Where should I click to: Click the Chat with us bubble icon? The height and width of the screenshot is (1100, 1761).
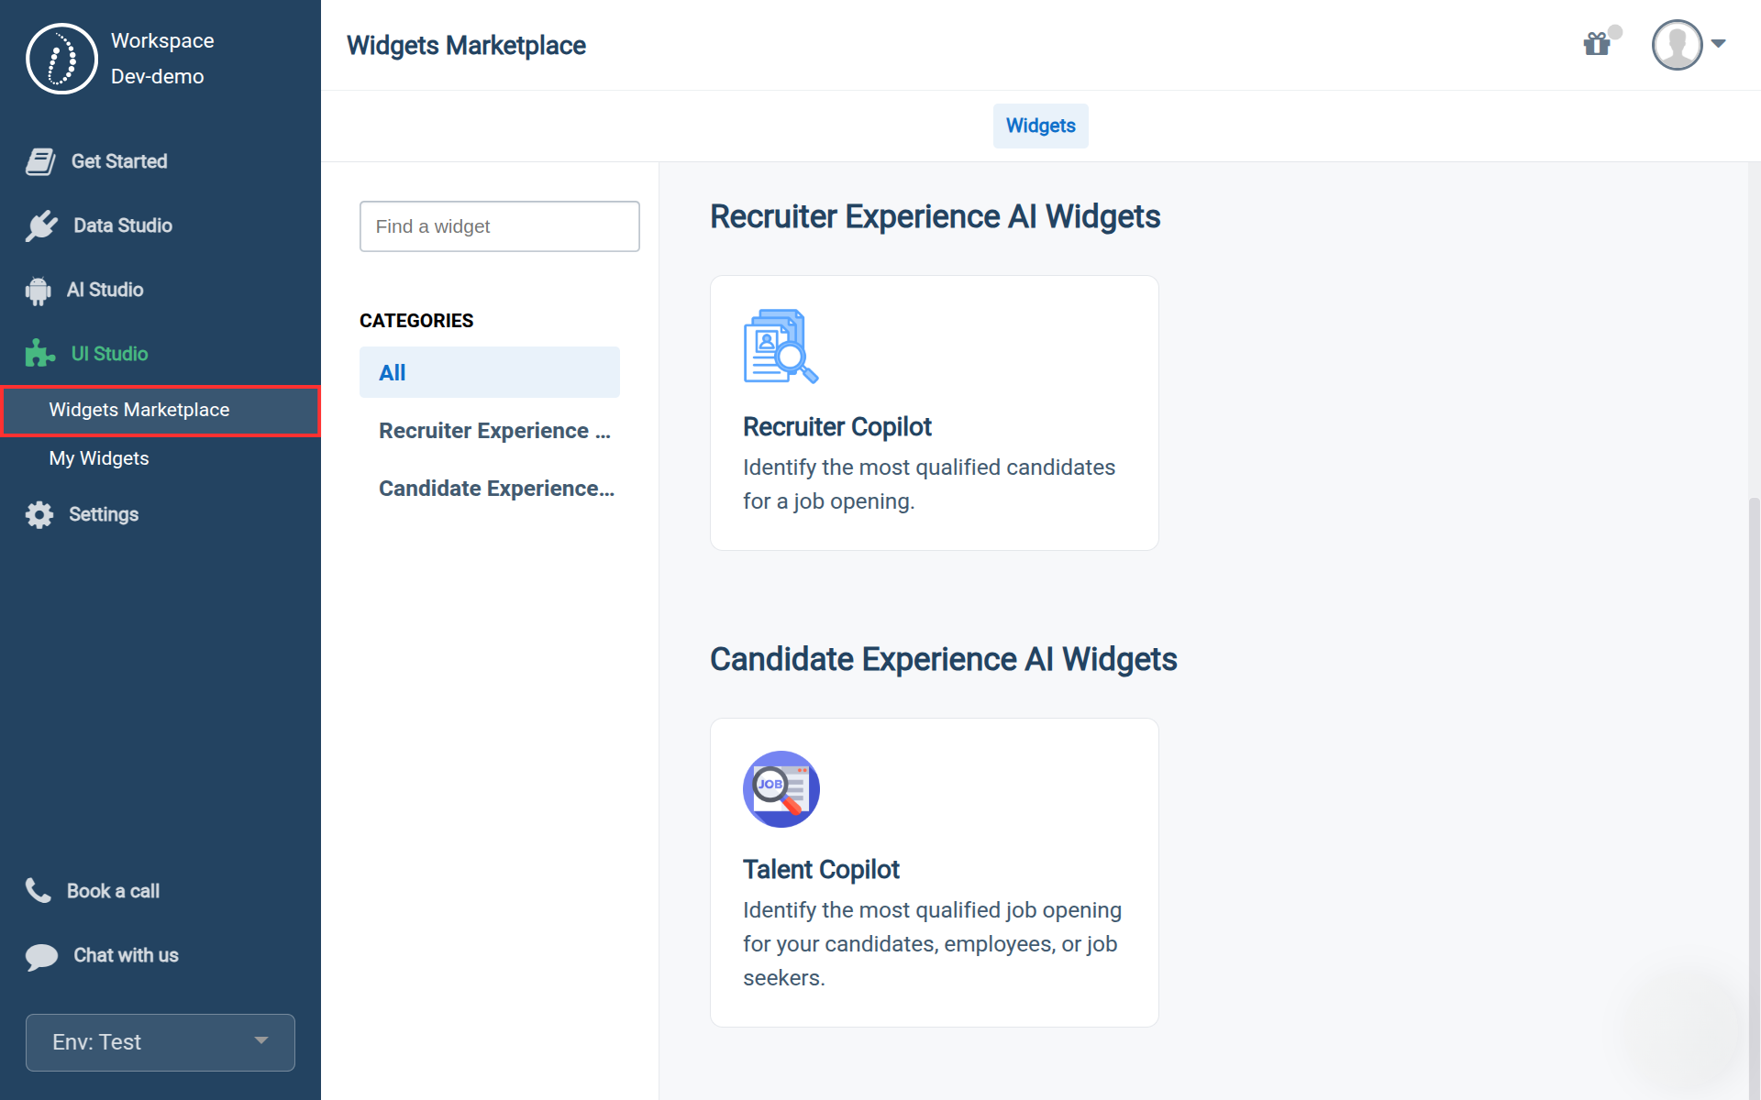[41, 956]
